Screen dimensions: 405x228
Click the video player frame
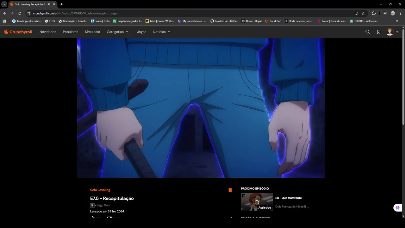(x=201, y=108)
